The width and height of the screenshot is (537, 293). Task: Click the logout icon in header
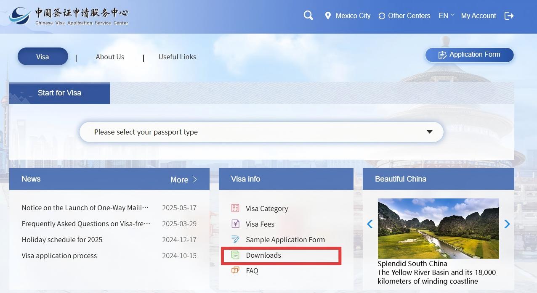[509, 16]
